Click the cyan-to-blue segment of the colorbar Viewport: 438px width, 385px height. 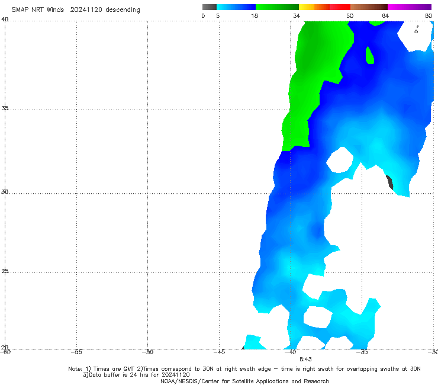pos(236,7)
